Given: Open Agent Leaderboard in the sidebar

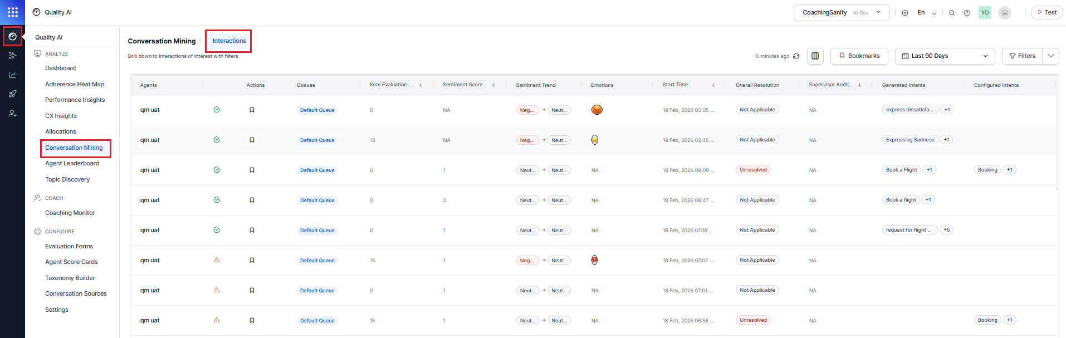Looking at the screenshot, I should click(72, 164).
